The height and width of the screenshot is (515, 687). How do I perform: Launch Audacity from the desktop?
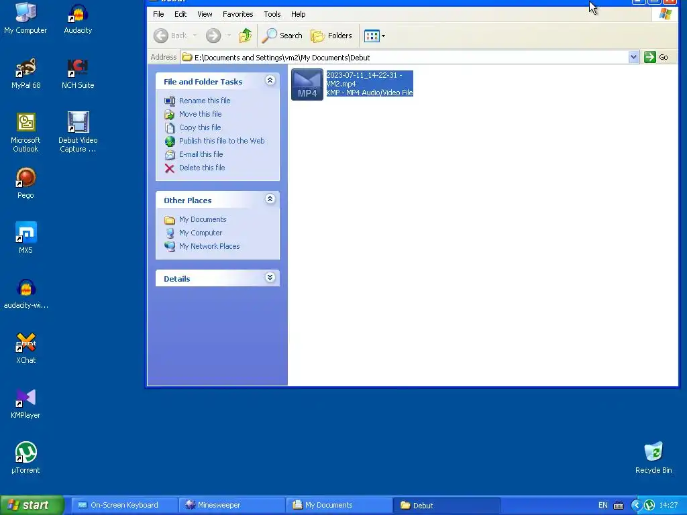[x=78, y=18]
